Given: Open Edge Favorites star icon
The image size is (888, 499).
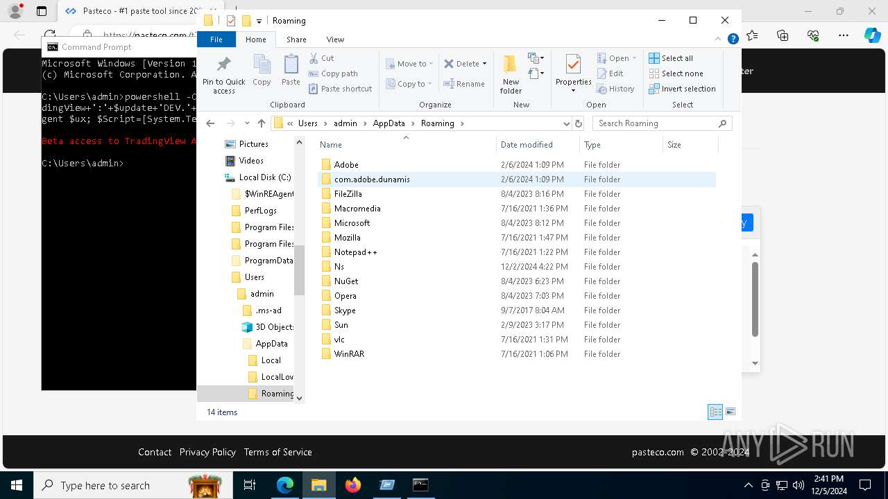Looking at the screenshot, I should tap(752, 35).
